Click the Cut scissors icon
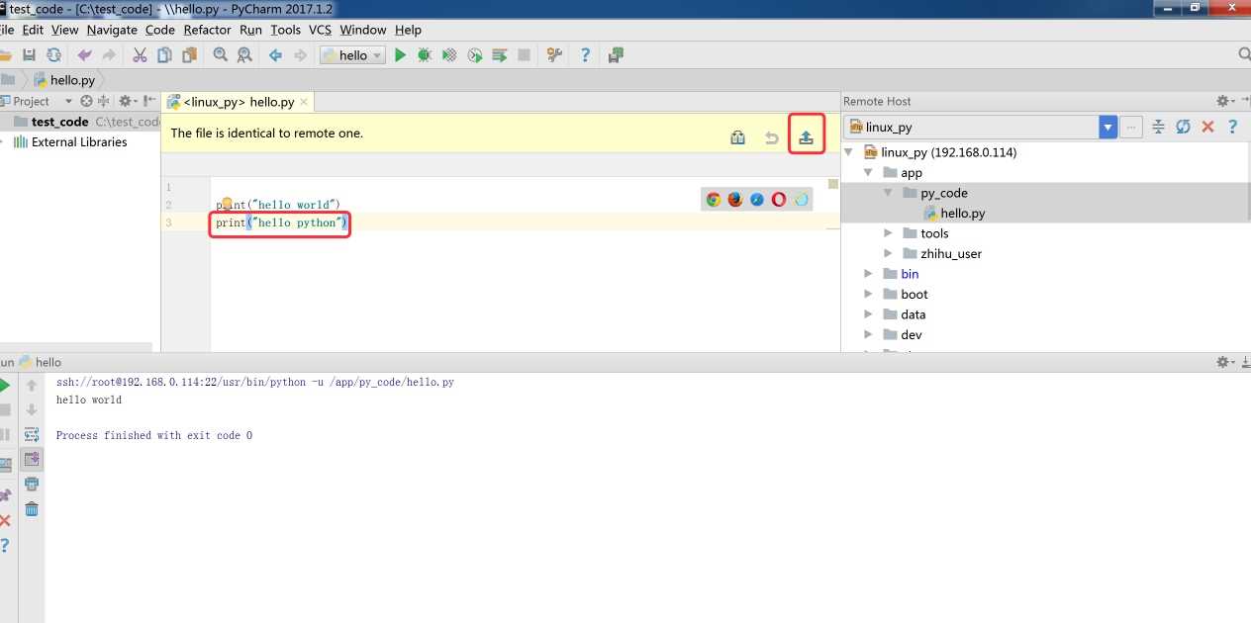The width and height of the screenshot is (1251, 623). pyautogui.click(x=140, y=55)
